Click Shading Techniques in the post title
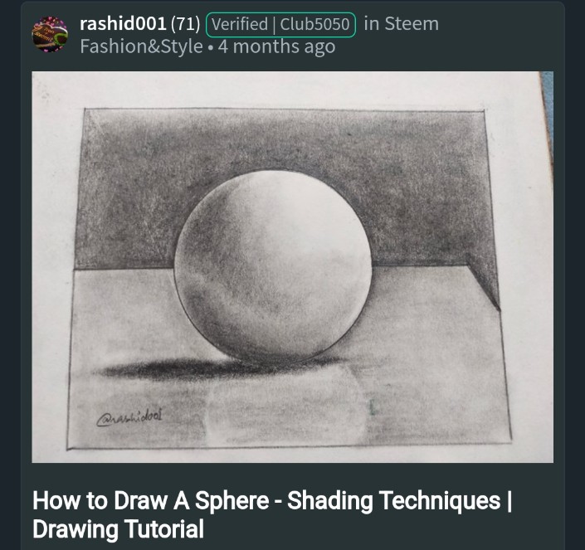 [x=393, y=501]
